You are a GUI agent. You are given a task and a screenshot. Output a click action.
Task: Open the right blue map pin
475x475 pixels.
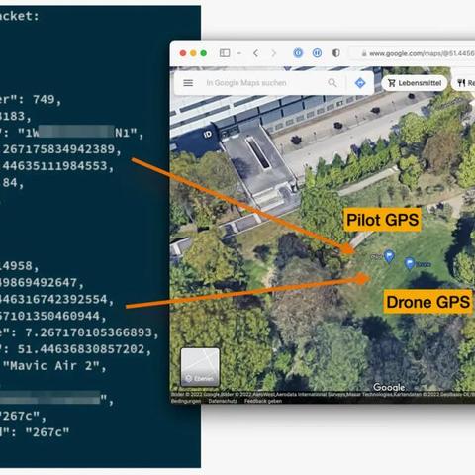tap(410, 264)
